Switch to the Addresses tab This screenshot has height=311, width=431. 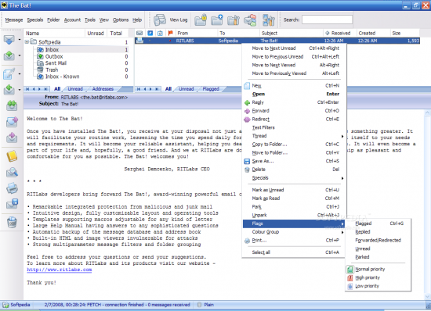(103, 89)
